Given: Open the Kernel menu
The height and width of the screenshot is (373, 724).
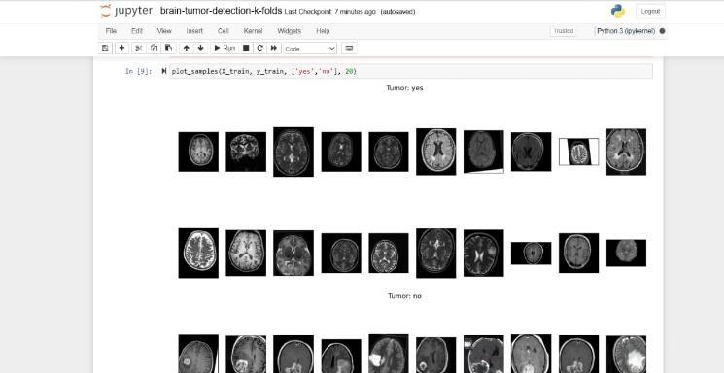Looking at the screenshot, I should (253, 31).
